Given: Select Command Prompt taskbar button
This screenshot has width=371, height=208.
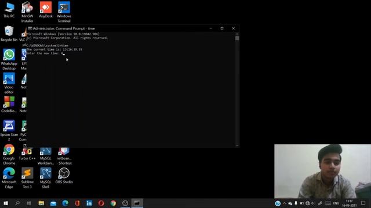Looking at the screenshot, I should point(137,203).
